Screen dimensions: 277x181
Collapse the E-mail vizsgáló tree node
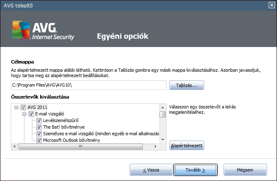coord(24,114)
